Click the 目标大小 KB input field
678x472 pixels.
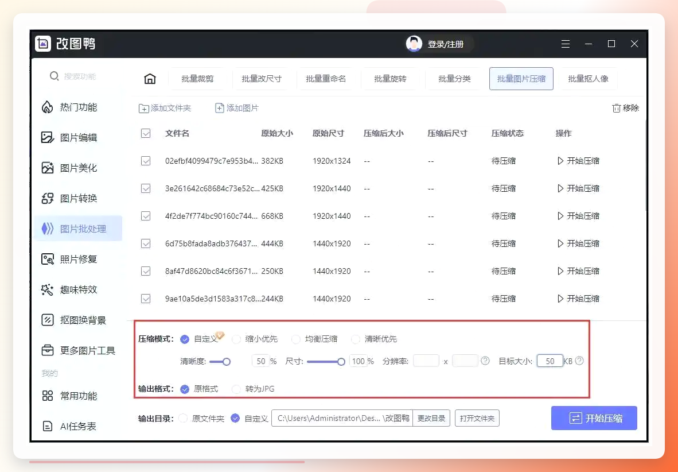pyautogui.click(x=550, y=361)
